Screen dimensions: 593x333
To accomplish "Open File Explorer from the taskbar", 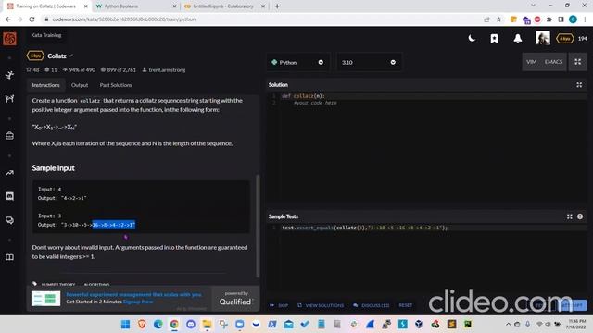I will (x=207, y=324).
